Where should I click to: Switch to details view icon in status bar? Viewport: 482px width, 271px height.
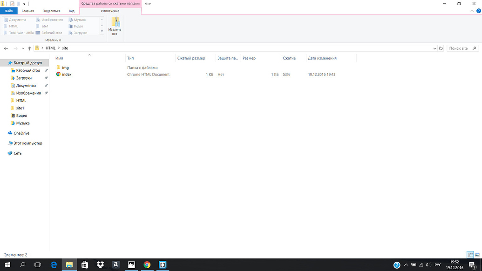pyautogui.click(x=470, y=255)
